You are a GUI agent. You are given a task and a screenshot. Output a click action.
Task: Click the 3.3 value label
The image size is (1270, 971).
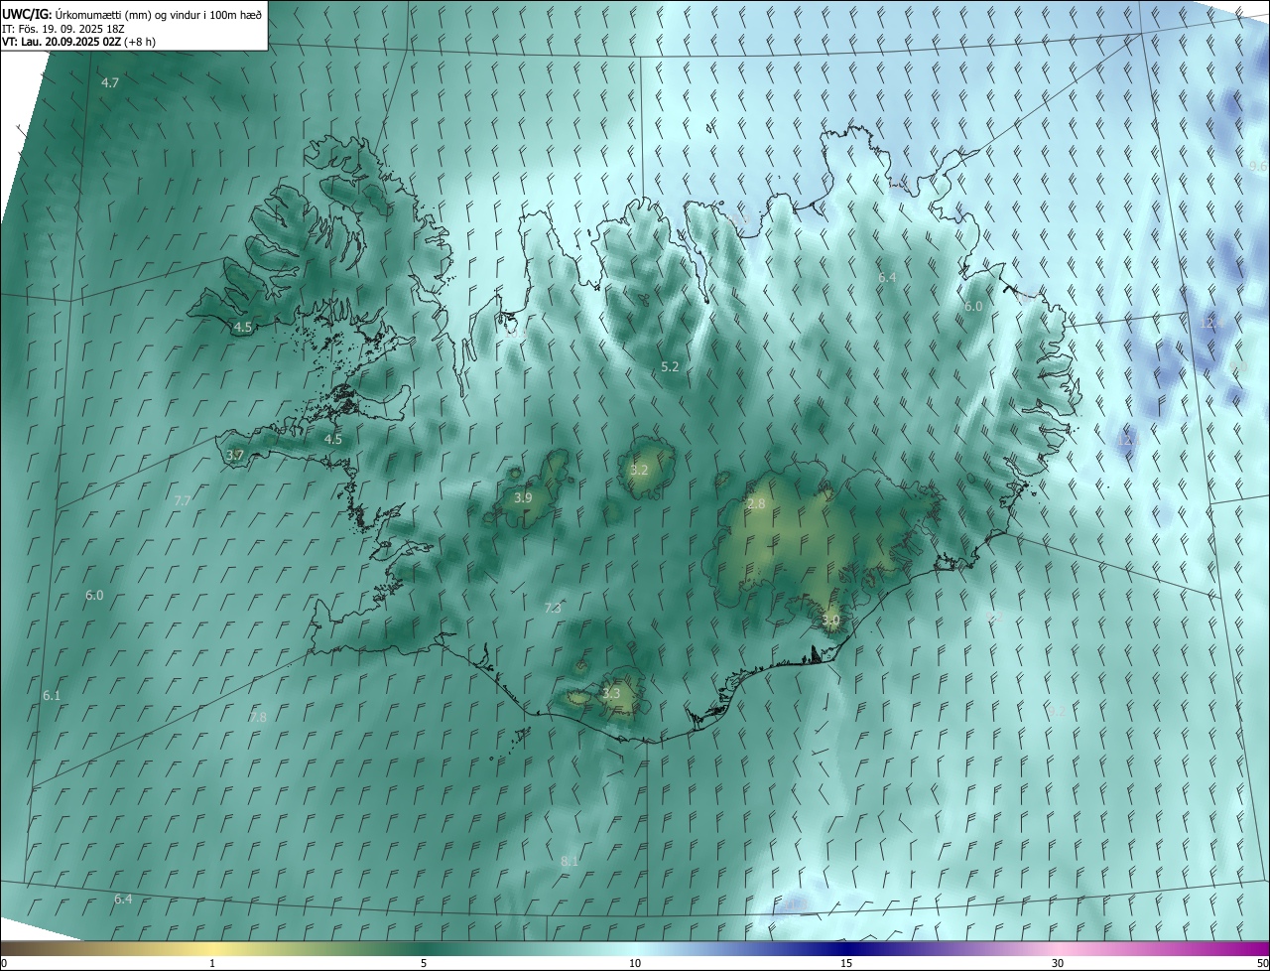point(611,694)
